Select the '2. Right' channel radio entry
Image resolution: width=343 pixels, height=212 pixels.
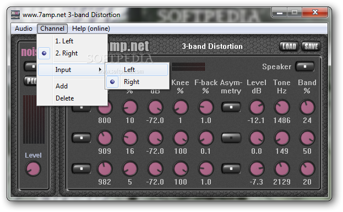[x=73, y=53]
